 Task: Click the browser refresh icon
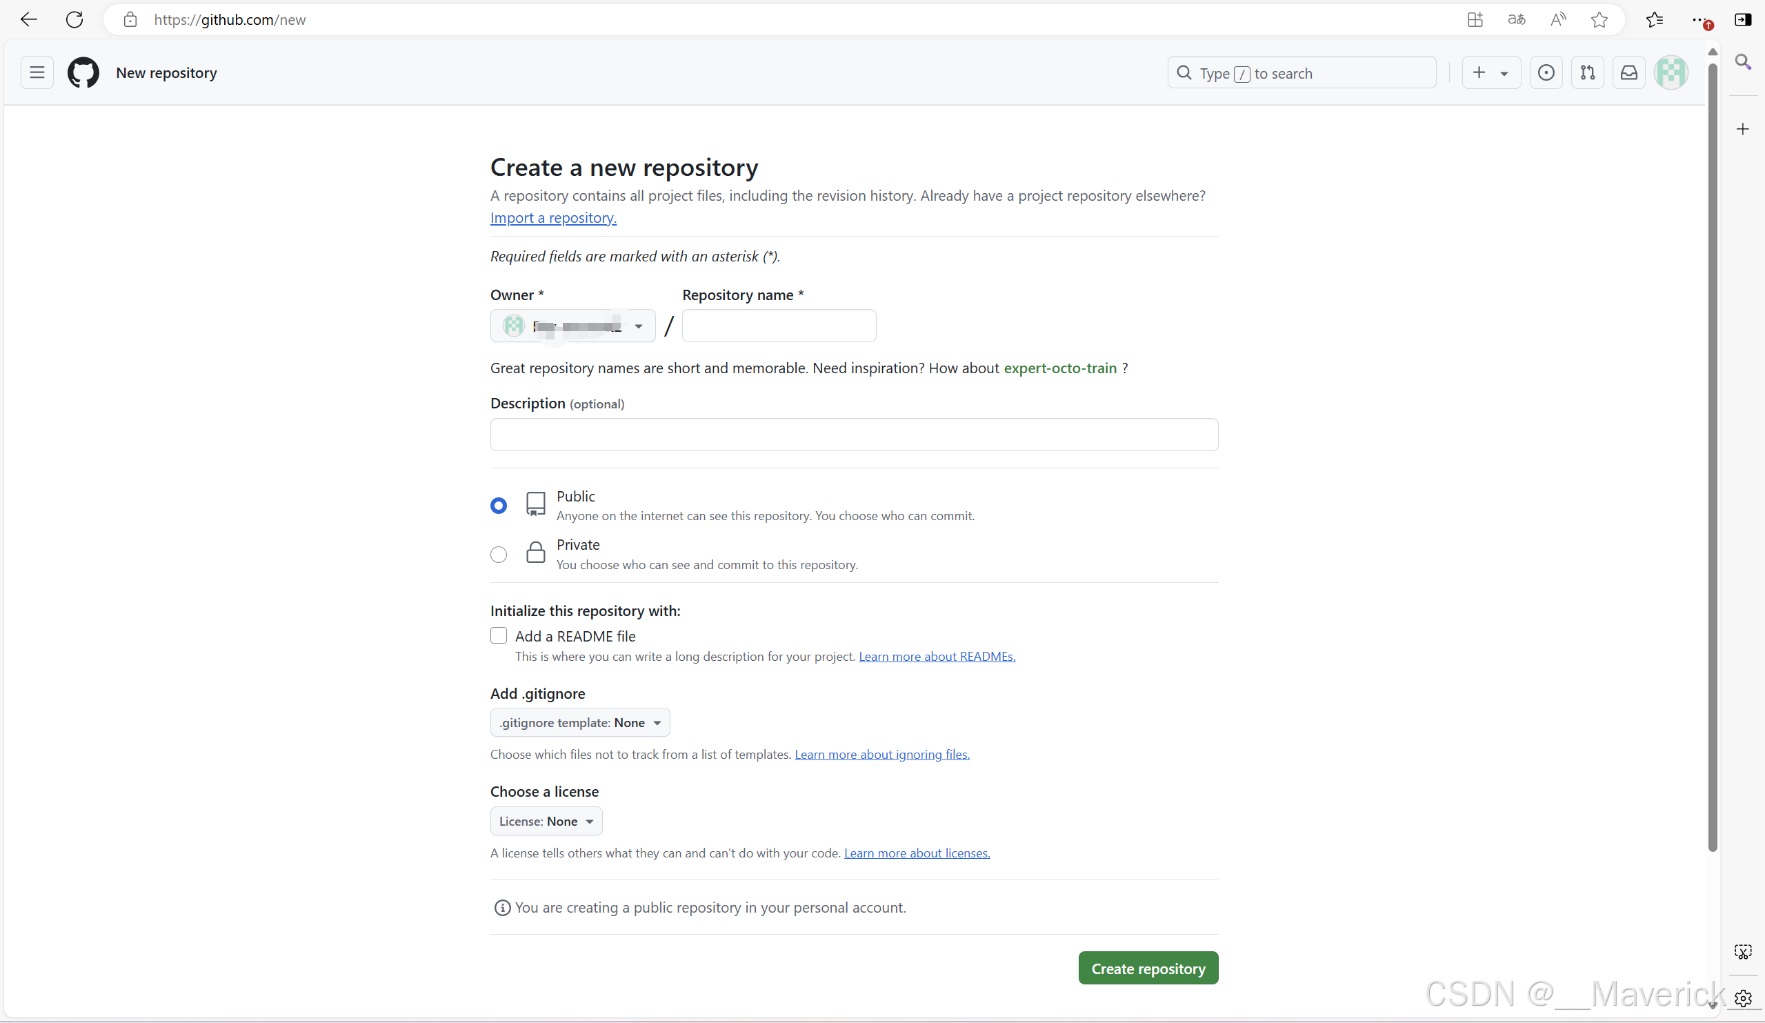(74, 19)
